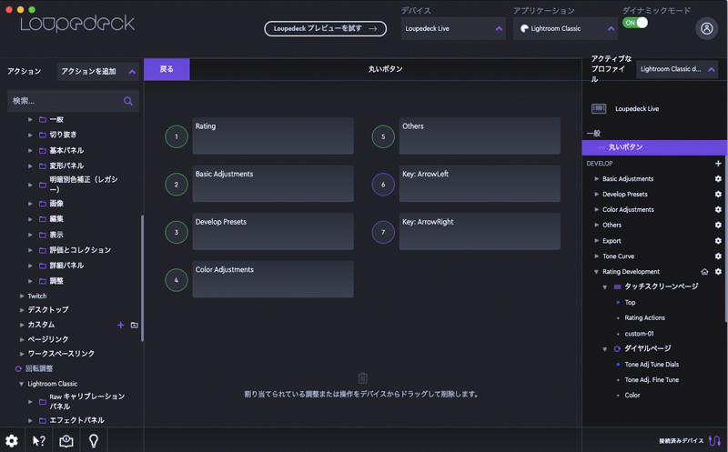Click home icon on Rating Development
The height and width of the screenshot is (452, 728).
tap(704, 272)
